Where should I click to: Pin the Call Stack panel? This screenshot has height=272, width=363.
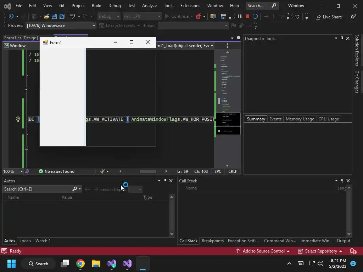click(342, 181)
